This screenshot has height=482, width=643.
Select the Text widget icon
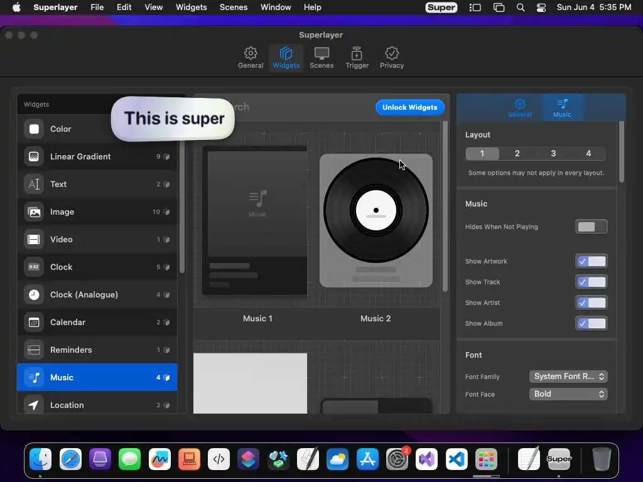coord(34,184)
